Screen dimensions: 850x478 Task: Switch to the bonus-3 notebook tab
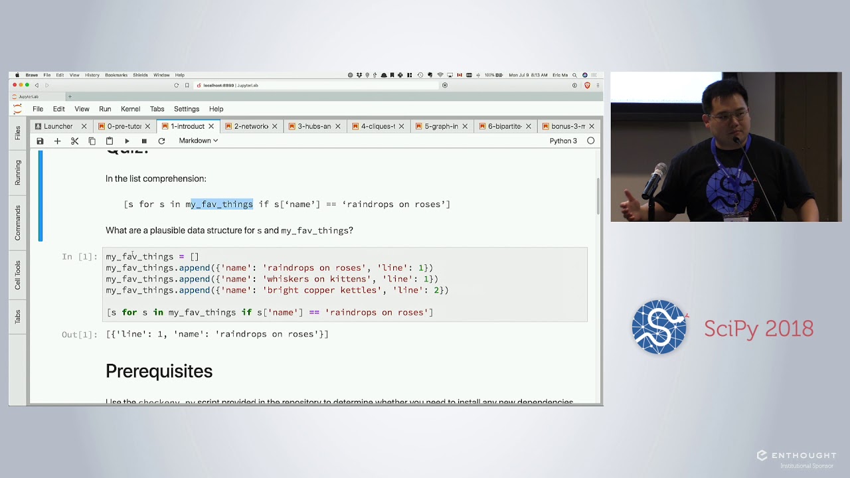(x=568, y=126)
